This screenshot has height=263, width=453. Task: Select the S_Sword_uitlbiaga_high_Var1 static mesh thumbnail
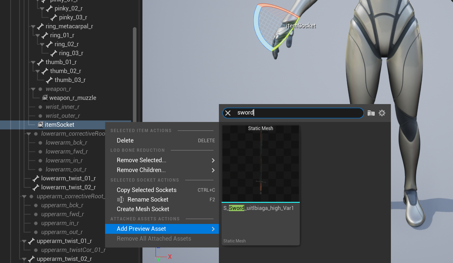[x=260, y=164]
